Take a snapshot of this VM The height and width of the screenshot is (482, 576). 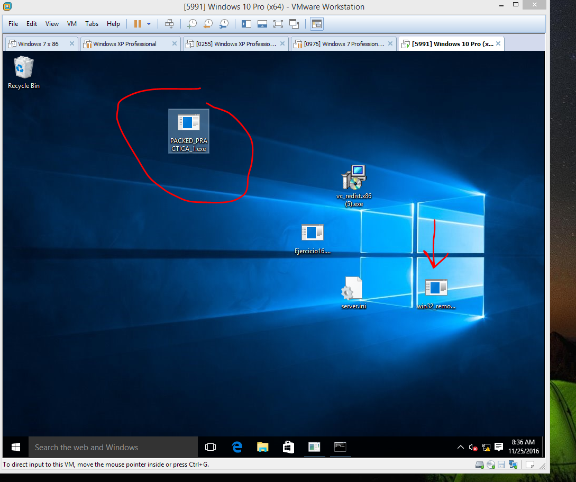click(x=192, y=24)
